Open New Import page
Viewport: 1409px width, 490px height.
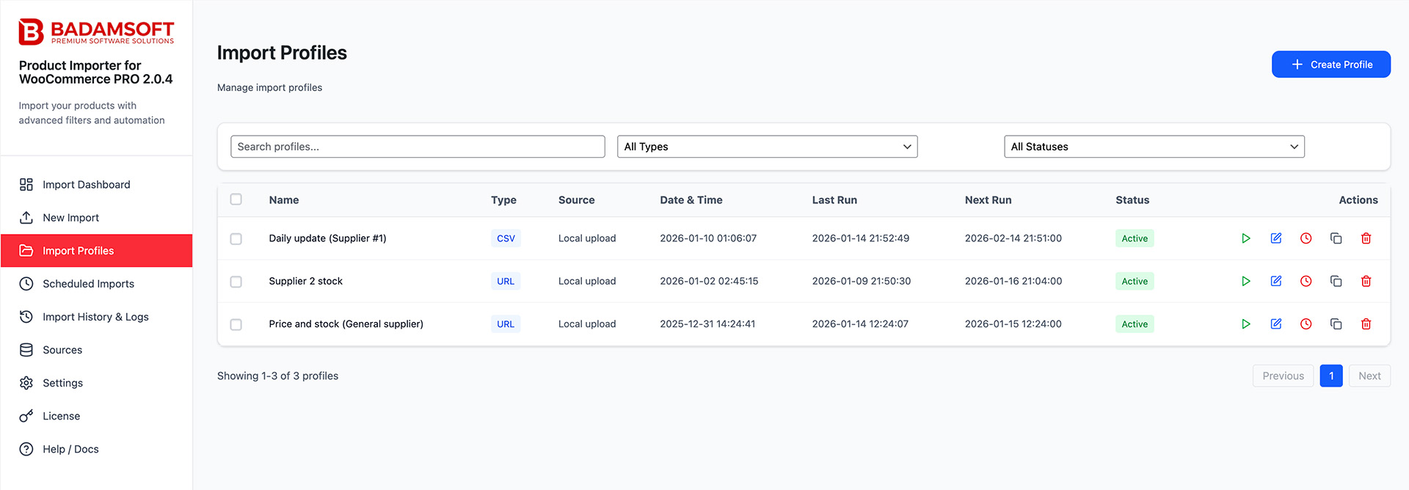point(96,218)
